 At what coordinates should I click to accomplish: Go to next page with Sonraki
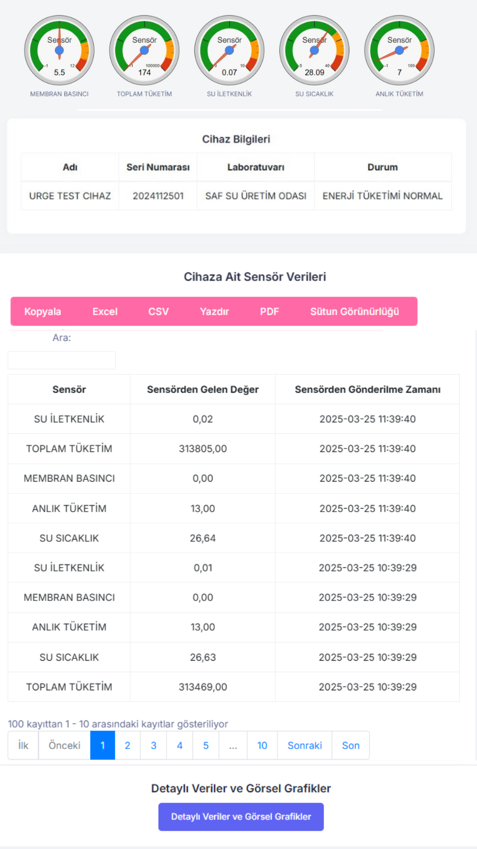pyautogui.click(x=305, y=746)
